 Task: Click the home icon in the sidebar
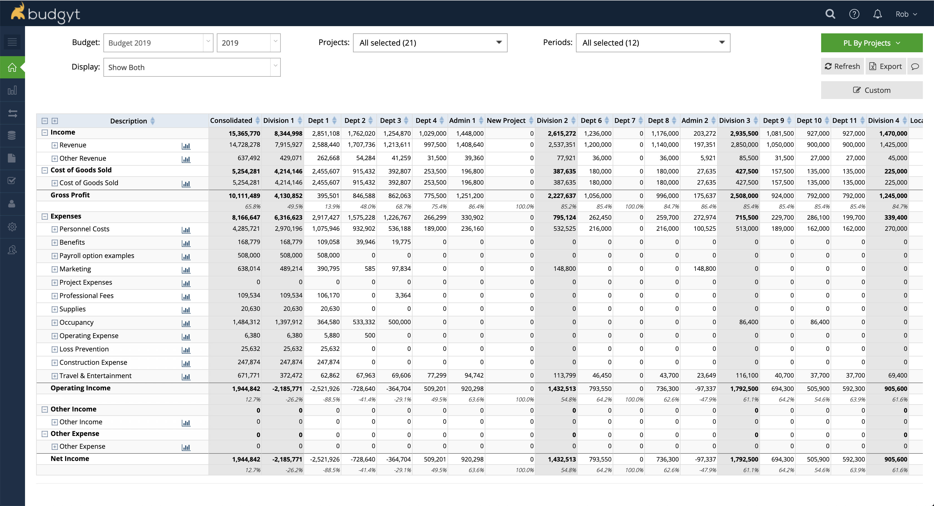coord(12,68)
